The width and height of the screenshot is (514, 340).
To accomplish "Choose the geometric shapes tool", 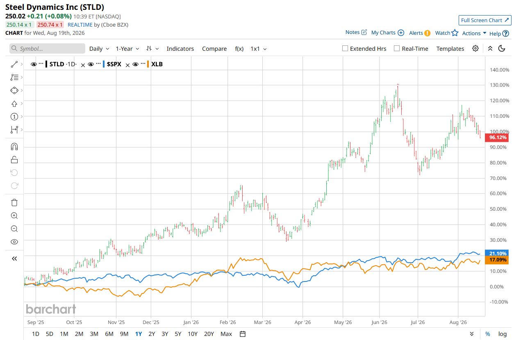I will point(14,90).
